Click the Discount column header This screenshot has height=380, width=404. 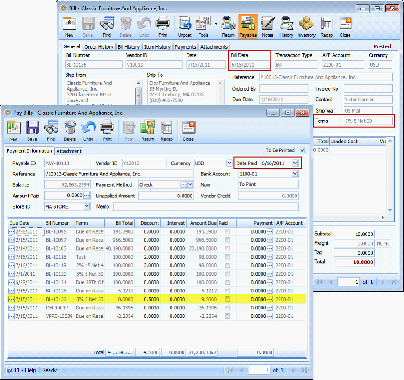point(147,223)
